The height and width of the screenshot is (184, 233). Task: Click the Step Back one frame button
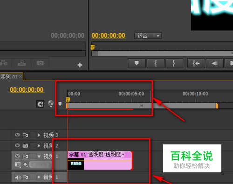[x=215, y=63]
